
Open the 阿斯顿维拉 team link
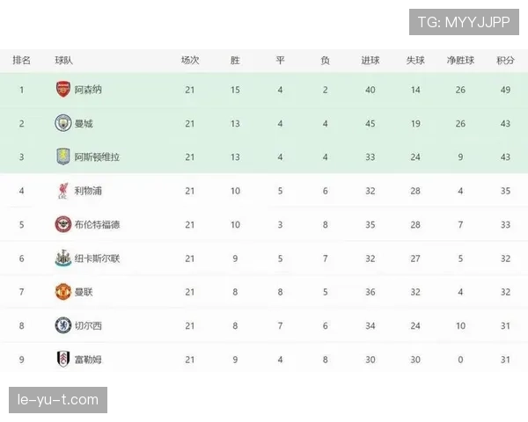[x=97, y=156]
